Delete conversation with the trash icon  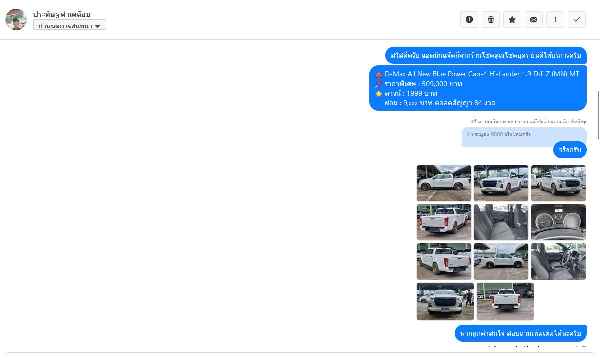490,19
